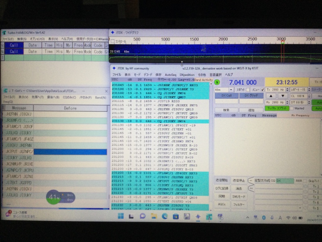
Task: Click the 送信開始 button
Action: [x=222, y=180]
